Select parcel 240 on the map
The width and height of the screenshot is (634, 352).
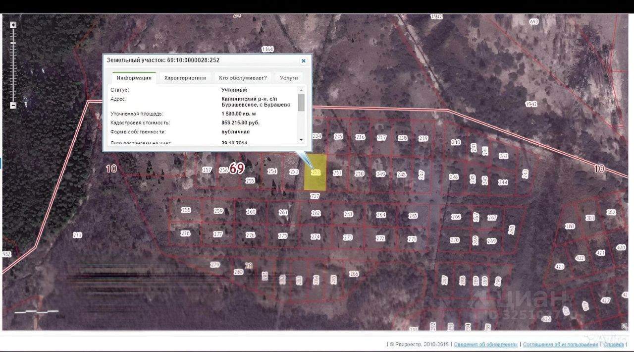tap(456, 142)
